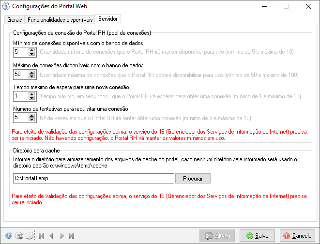Jump to the last record
The width and height of the screenshot is (320, 244).
(x=72, y=236)
